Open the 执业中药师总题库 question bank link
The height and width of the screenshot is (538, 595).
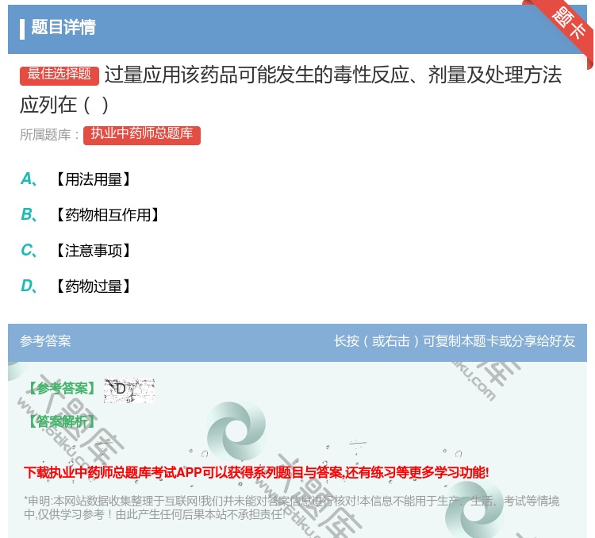142,135
